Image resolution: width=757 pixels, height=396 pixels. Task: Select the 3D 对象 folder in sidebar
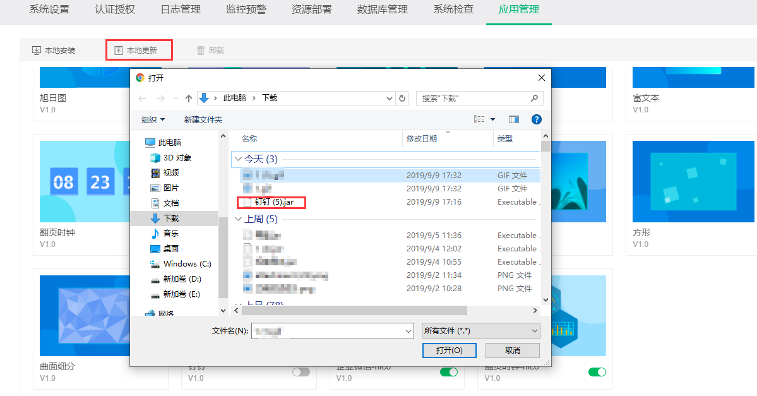click(177, 158)
